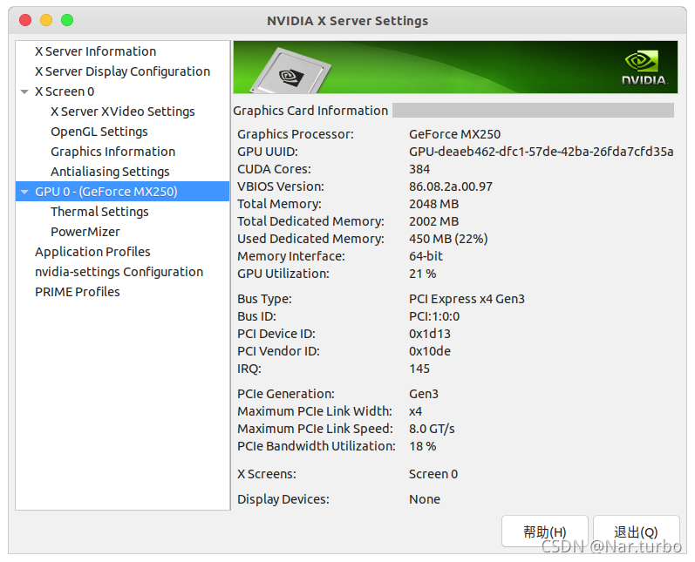Click Display Devices value None

pos(424,499)
